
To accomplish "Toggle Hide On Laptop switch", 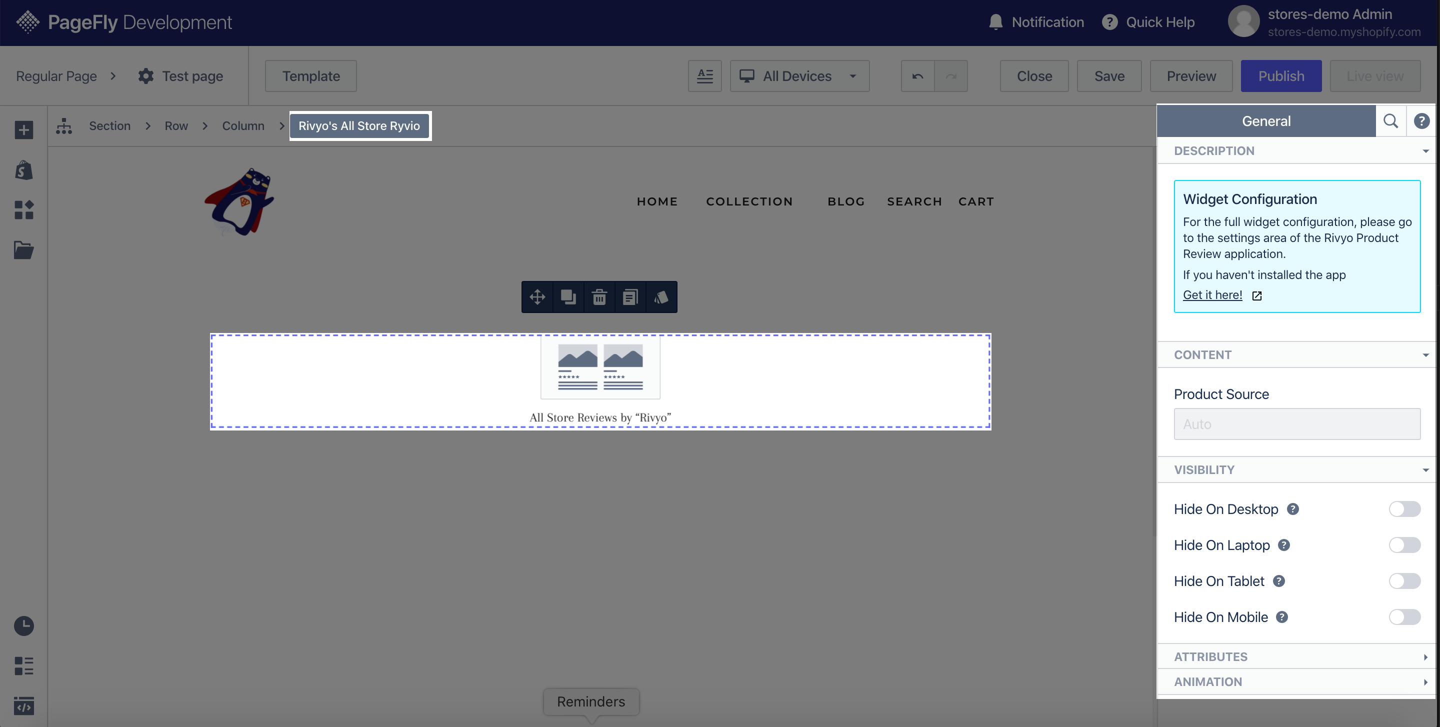I will tap(1404, 545).
